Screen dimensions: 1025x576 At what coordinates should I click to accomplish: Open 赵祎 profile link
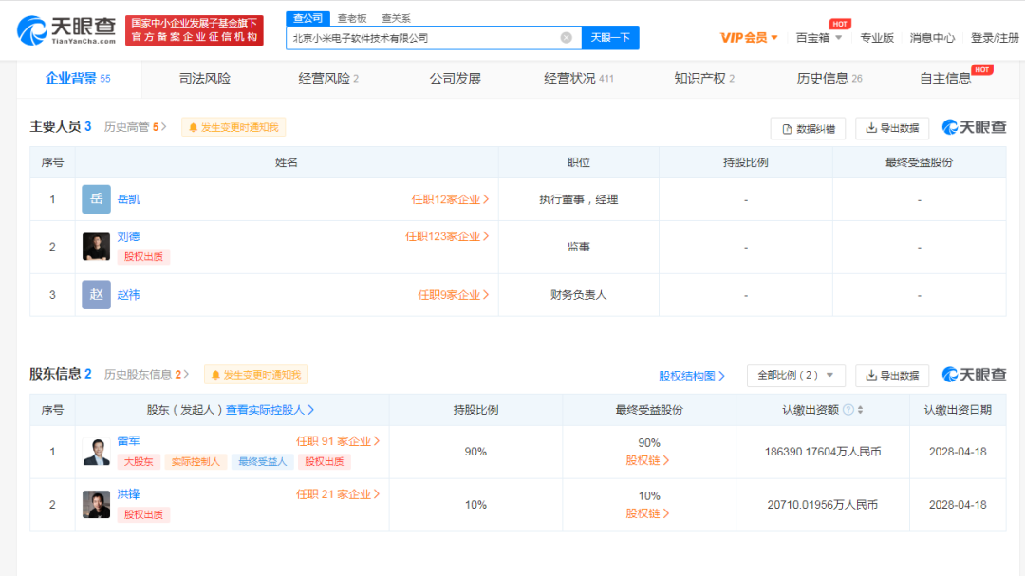pos(129,295)
